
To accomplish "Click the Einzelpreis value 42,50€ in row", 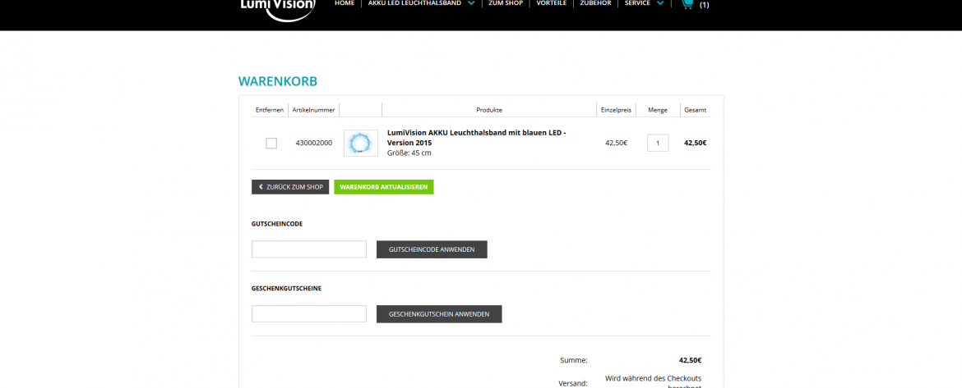I will pyautogui.click(x=617, y=144).
